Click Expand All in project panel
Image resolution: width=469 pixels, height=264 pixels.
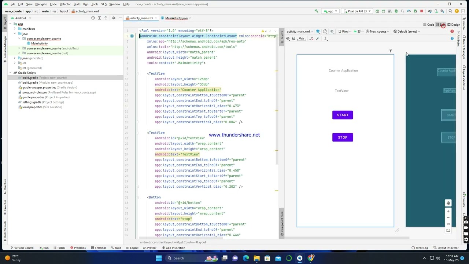99,18
